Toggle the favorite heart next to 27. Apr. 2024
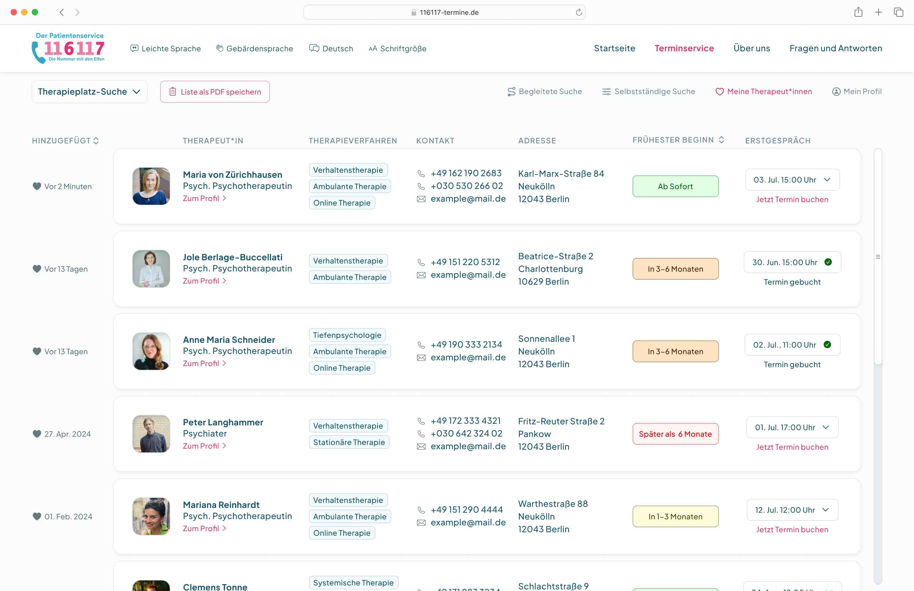 [x=37, y=434]
